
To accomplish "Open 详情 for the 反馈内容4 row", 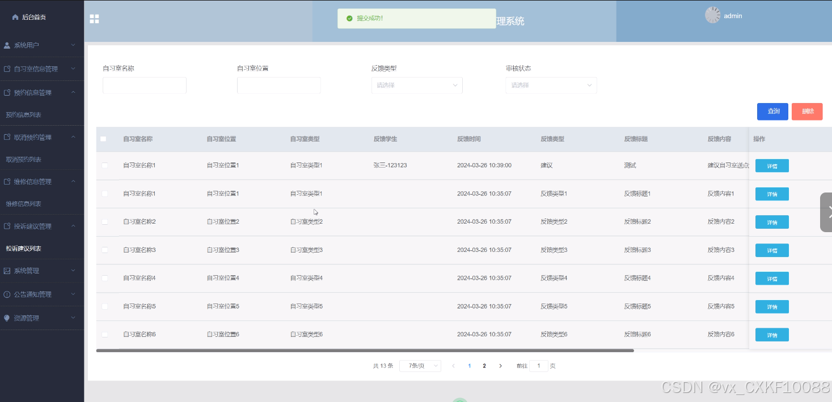I will (x=772, y=279).
